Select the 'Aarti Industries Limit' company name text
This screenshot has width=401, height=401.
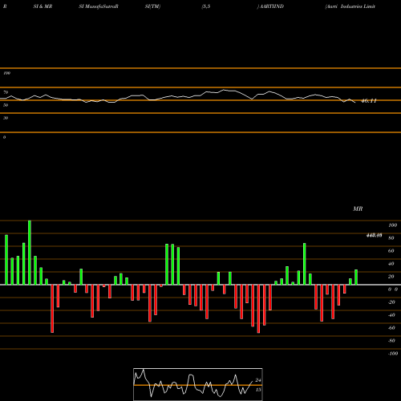tap(350, 6)
